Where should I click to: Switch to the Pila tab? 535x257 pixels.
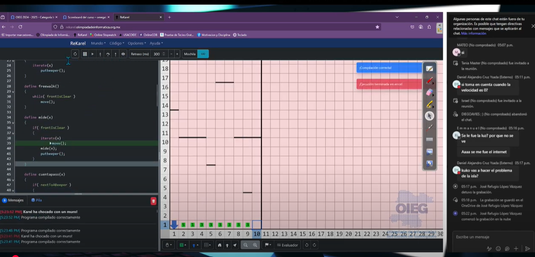coord(36,200)
